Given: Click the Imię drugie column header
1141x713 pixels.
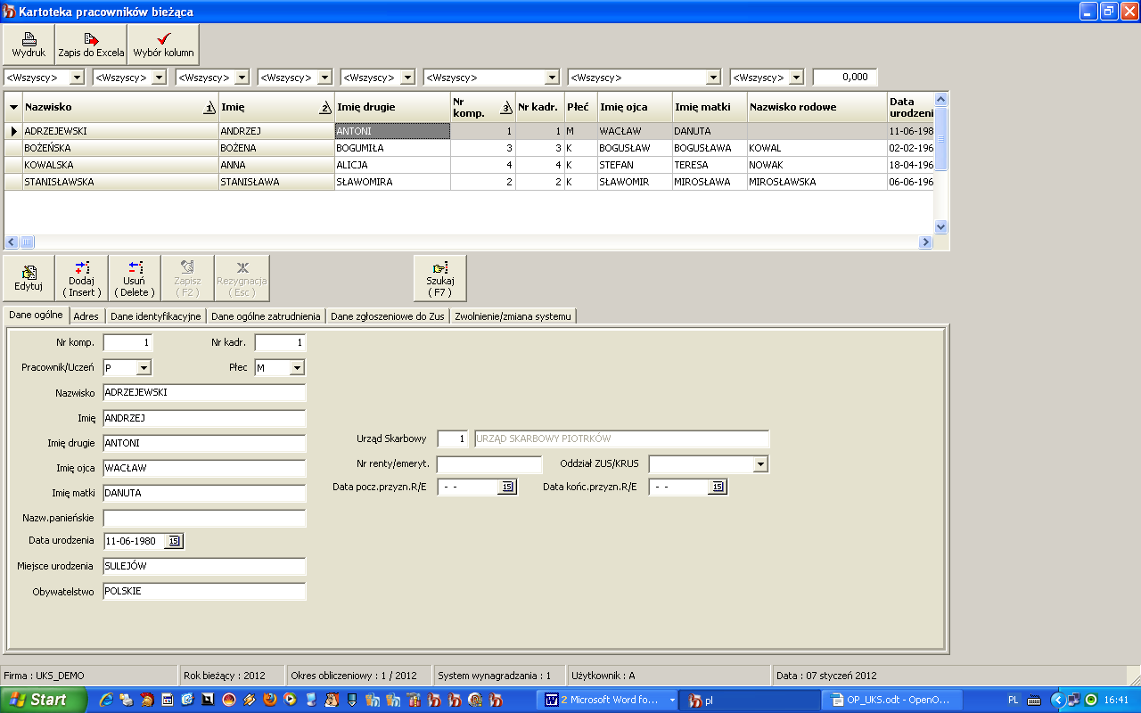Looking at the screenshot, I should point(392,107).
